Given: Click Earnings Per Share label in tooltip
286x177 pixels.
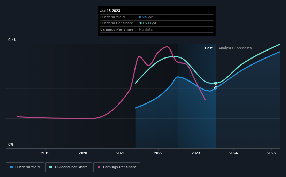Looking at the screenshot, I should [x=117, y=29].
